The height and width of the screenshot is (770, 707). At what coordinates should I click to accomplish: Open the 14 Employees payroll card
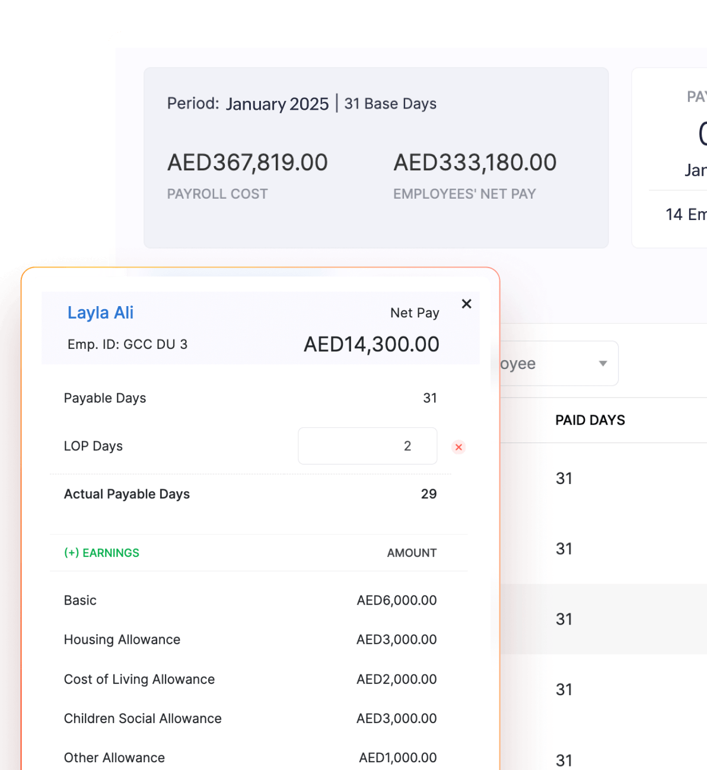(x=686, y=214)
